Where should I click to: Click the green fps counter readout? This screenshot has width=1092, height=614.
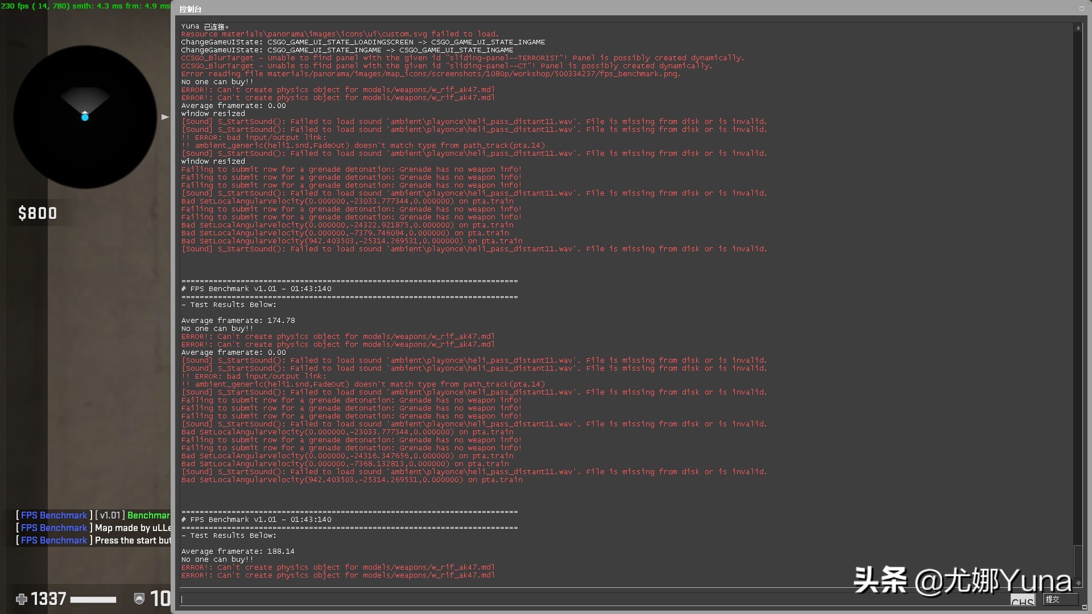coord(85,6)
